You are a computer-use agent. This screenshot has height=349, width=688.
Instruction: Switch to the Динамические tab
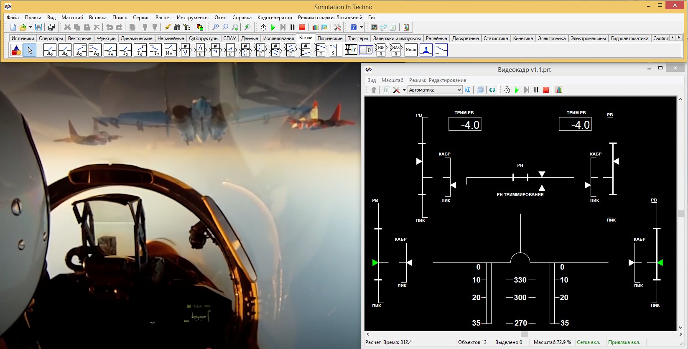click(136, 38)
